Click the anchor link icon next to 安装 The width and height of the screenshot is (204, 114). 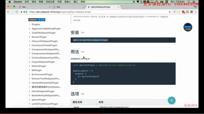tap(83, 33)
